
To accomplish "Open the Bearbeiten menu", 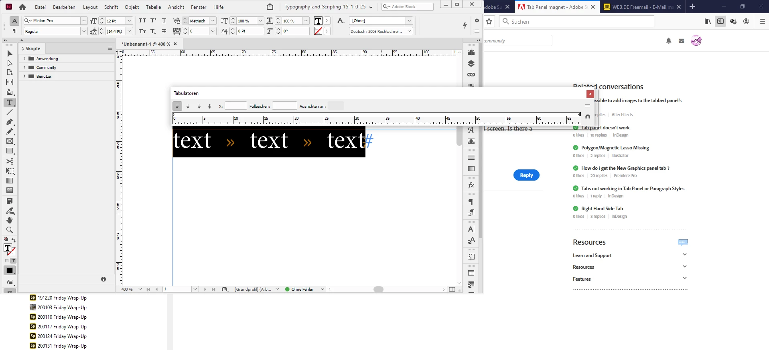I will click(x=64, y=7).
